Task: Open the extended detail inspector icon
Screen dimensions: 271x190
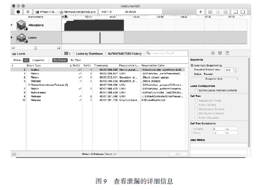Action: [x=228, y=53]
